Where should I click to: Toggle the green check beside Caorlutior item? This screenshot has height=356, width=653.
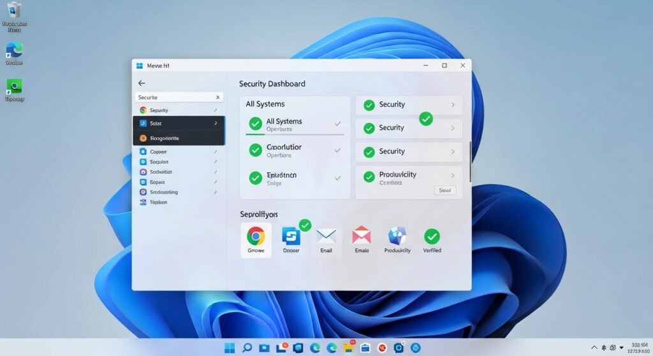(255, 150)
